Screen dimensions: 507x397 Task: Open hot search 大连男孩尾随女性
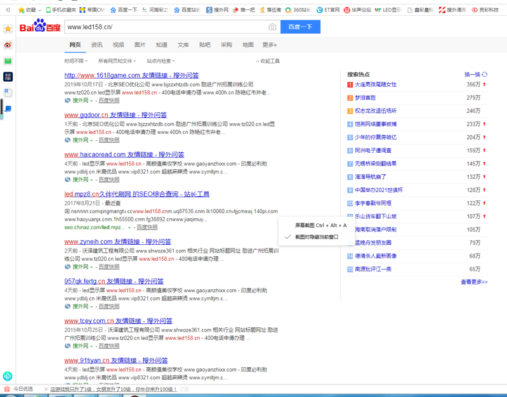(376, 84)
